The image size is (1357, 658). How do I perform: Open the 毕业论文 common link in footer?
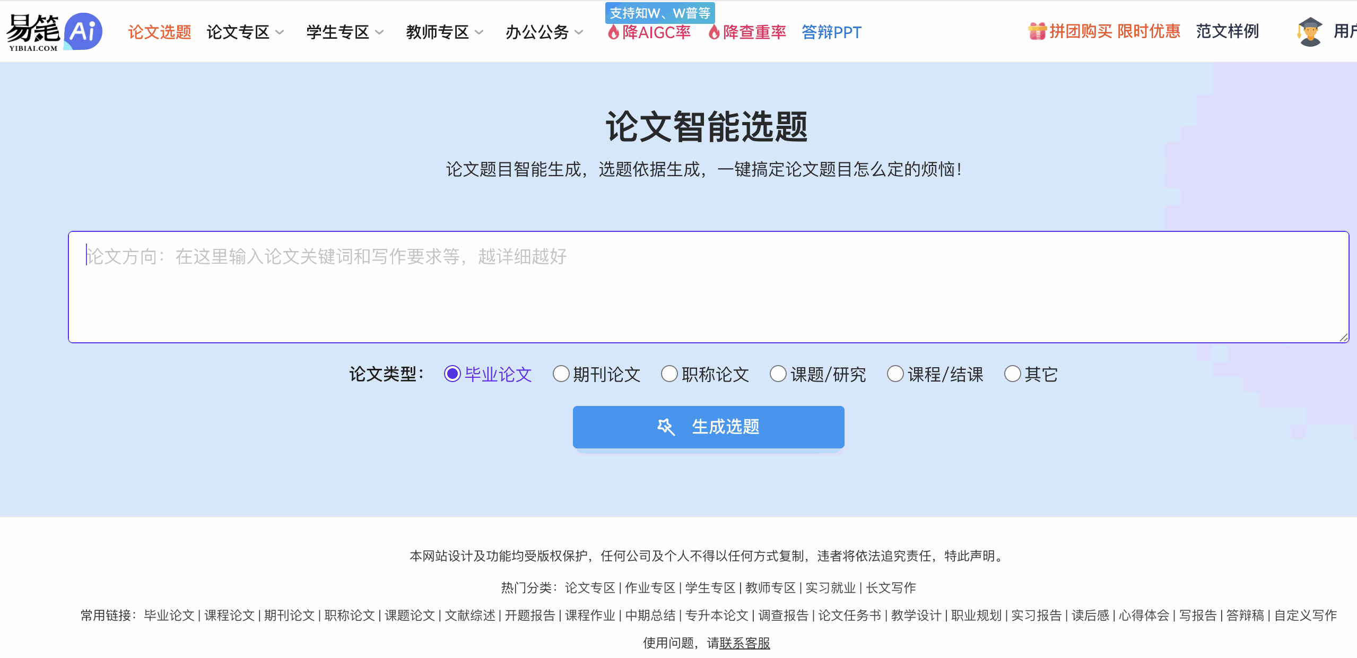coord(169,616)
